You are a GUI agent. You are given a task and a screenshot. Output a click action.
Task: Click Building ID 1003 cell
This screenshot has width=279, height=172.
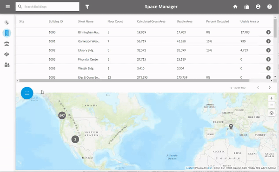tap(52, 59)
